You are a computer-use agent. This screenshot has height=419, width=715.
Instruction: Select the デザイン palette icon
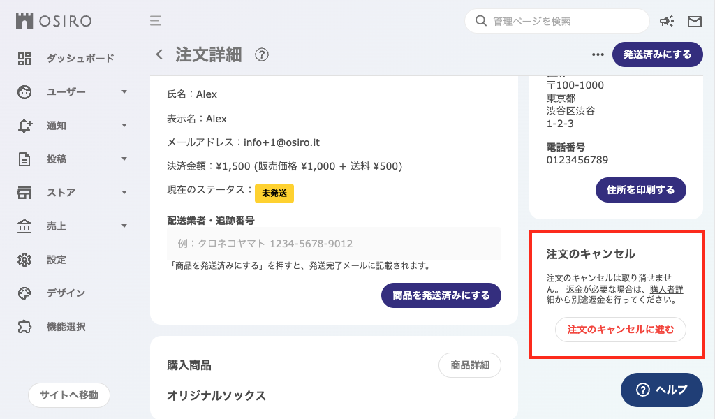[x=25, y=293]
